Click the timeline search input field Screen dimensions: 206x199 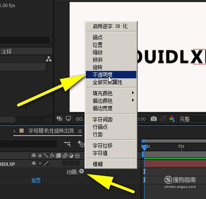click(x=28, y=144)
